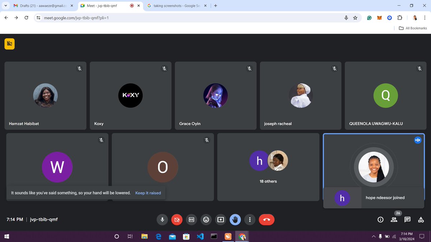Click Keep it raised link
This screenshot has width=431, height=242.
pyautogui.click(x=148, y=193)
